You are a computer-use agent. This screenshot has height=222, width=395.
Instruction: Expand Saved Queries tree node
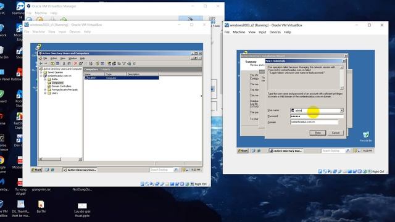tap(41, 72)
